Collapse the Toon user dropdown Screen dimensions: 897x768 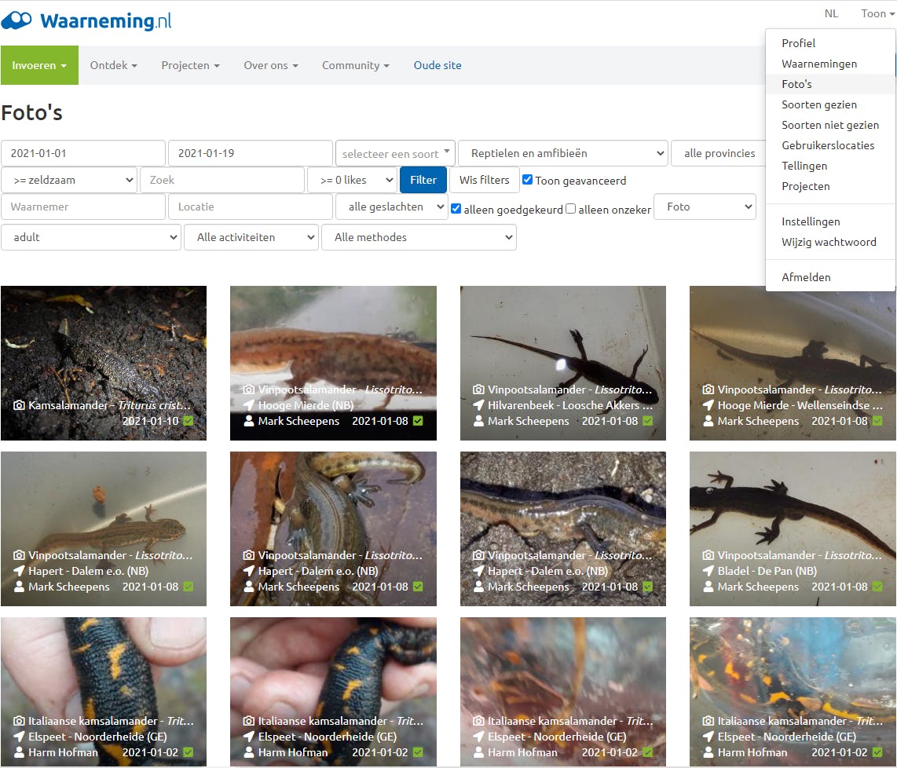pos(878,13)
